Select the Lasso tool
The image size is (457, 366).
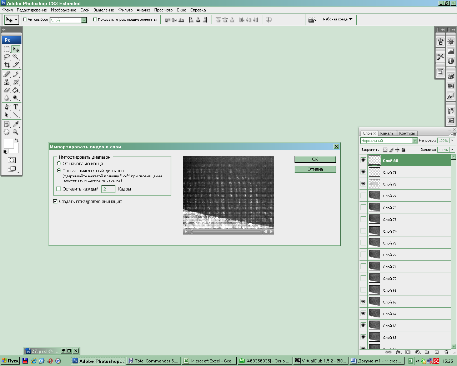point(7,57)
